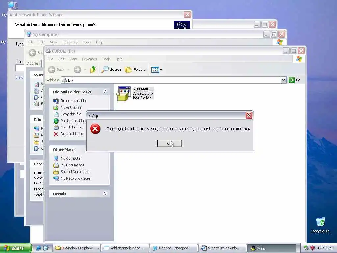
Task: Open Favorites menu in CDROM window
Action: click(89, 59)
